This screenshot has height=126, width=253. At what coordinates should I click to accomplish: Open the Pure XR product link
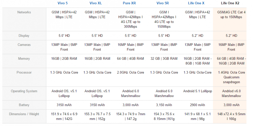tap(129, 3)
